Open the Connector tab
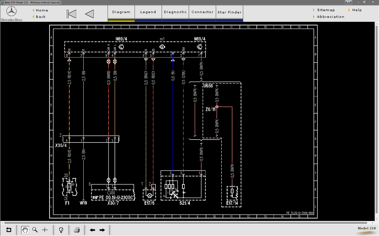 pyautogui.click(x=202, y=12)
